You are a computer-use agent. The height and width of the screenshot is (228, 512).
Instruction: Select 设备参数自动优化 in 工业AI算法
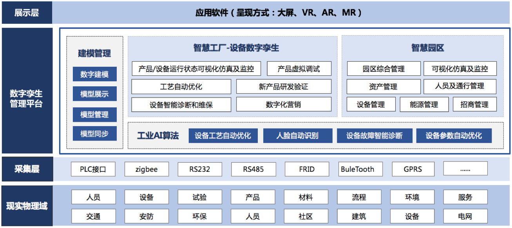tap(454, 136)
